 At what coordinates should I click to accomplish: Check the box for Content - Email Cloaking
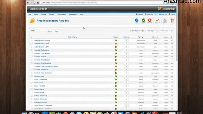coord(32,63)
